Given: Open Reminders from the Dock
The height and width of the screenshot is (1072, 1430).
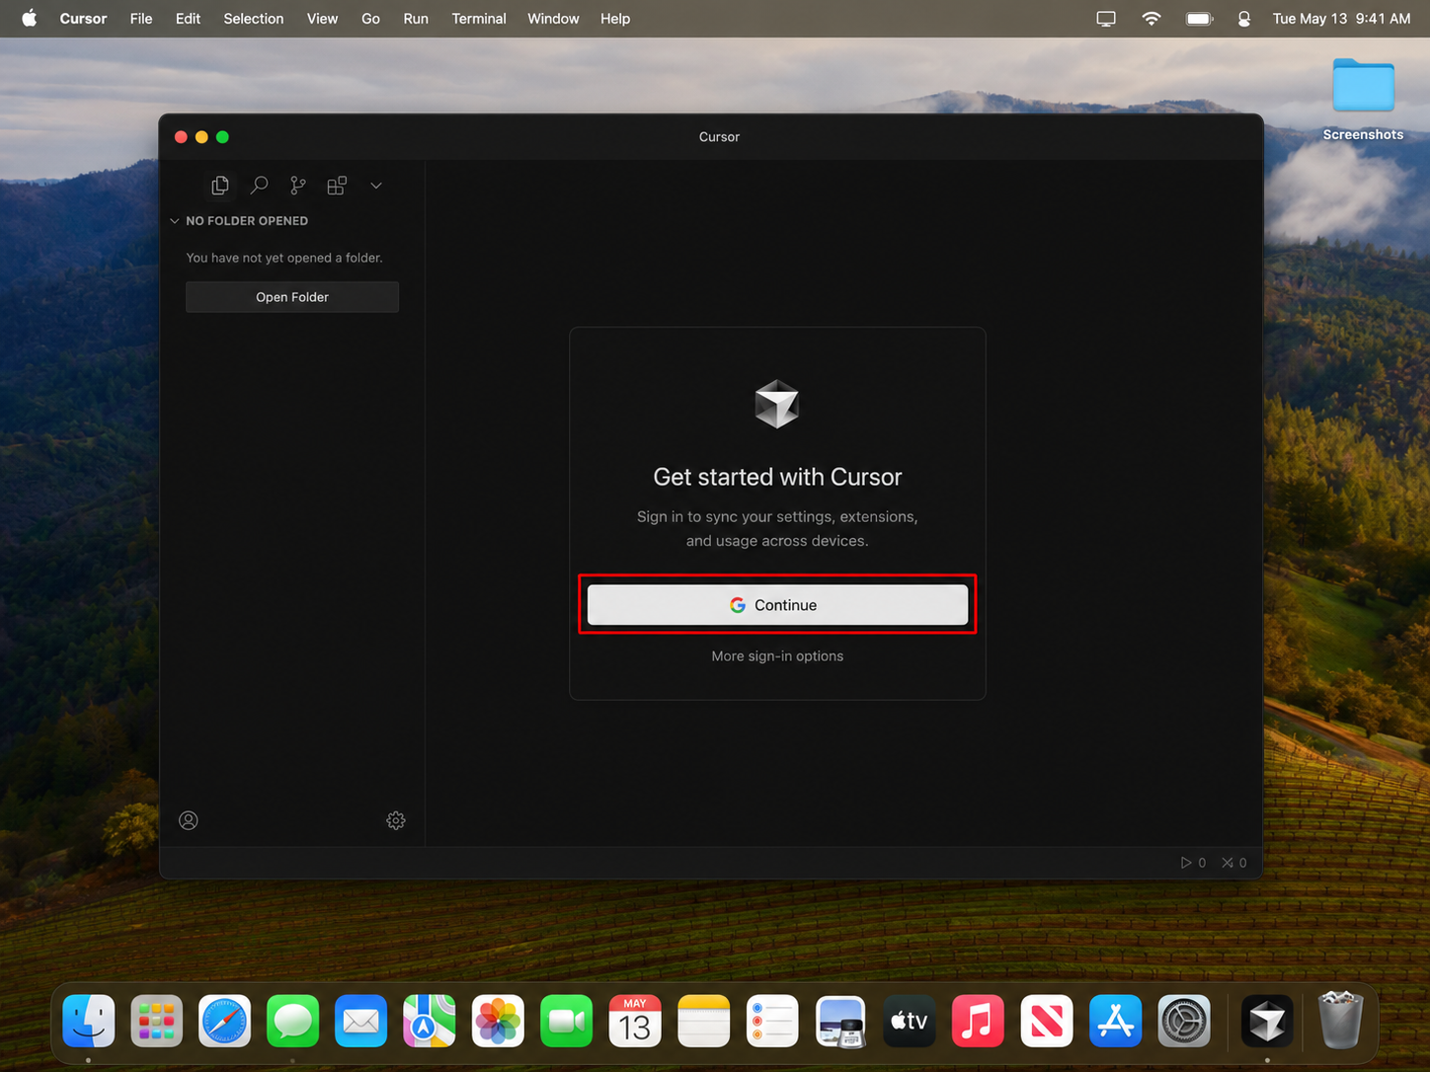Looking at the screenshot, I should tap(772, 1021).
